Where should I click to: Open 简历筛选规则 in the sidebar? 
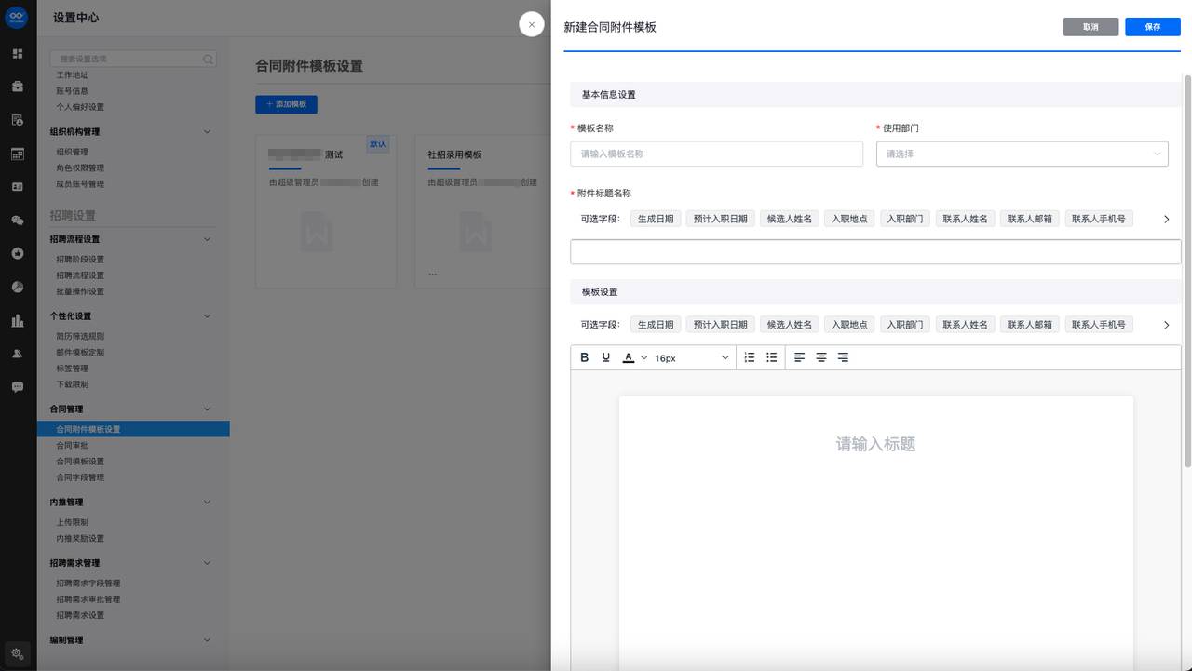click(80, 337)
